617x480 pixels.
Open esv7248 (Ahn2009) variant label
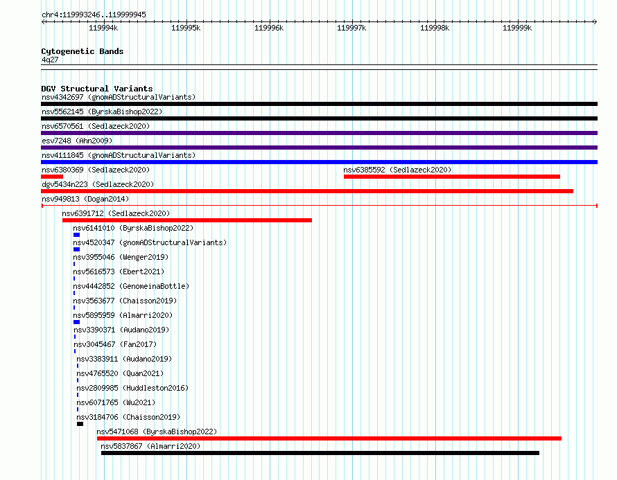coord(77,141)
